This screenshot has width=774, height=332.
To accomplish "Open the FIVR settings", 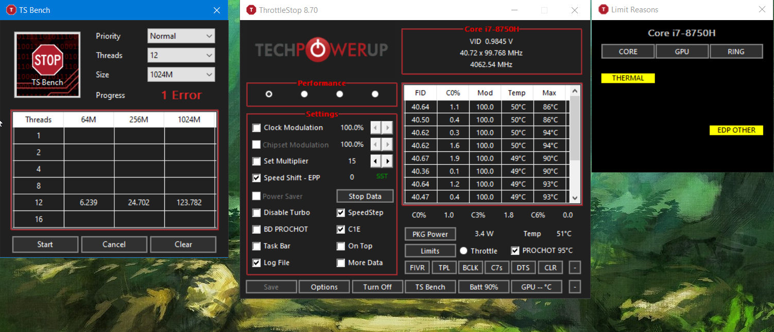I will pyautogui.click(x=418, y=268).
